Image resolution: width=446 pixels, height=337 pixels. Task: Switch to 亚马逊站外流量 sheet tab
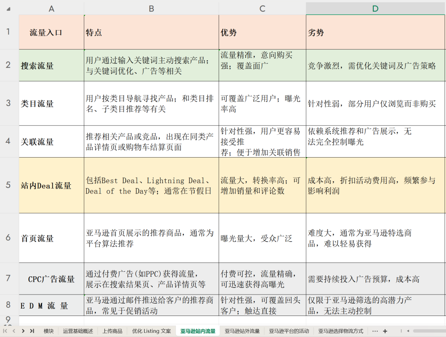pos(242,331)
